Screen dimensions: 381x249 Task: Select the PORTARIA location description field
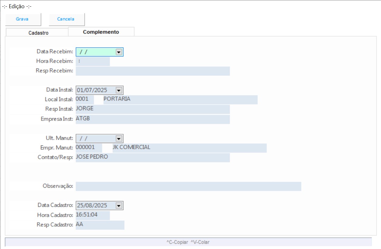tap(180, 100)
